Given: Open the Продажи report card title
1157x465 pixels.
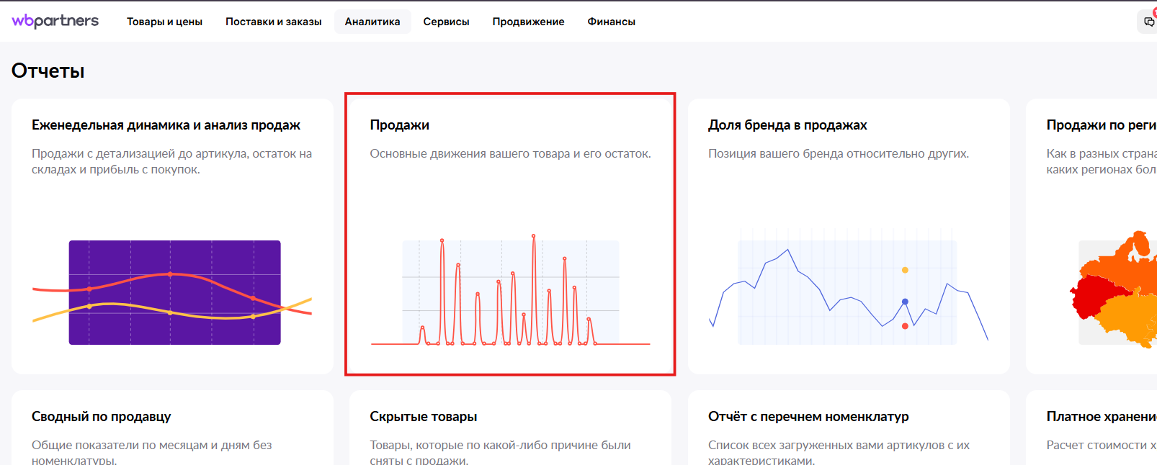Looking at the screenshot, I should tap(399, 125).
